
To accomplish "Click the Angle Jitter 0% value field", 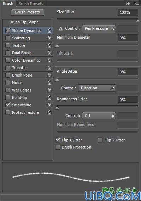I will click(x=128, y=72).
